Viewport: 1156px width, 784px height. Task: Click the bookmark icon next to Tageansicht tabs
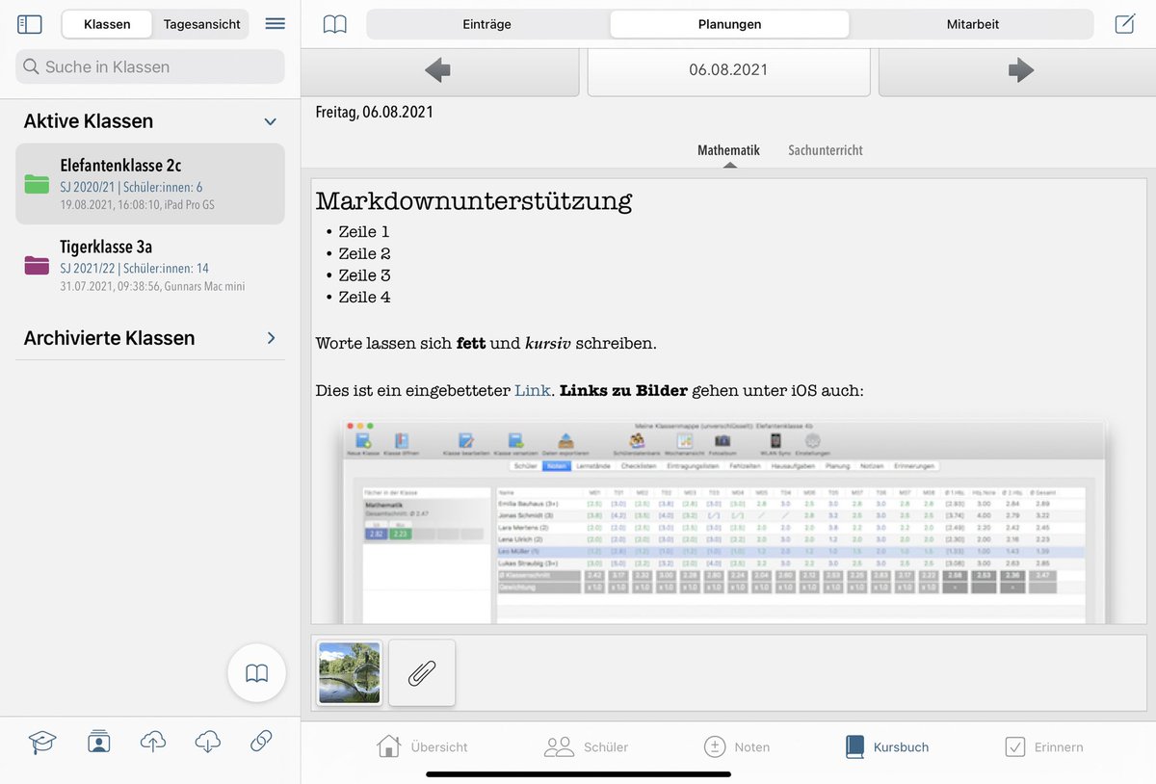pos(334,23)
